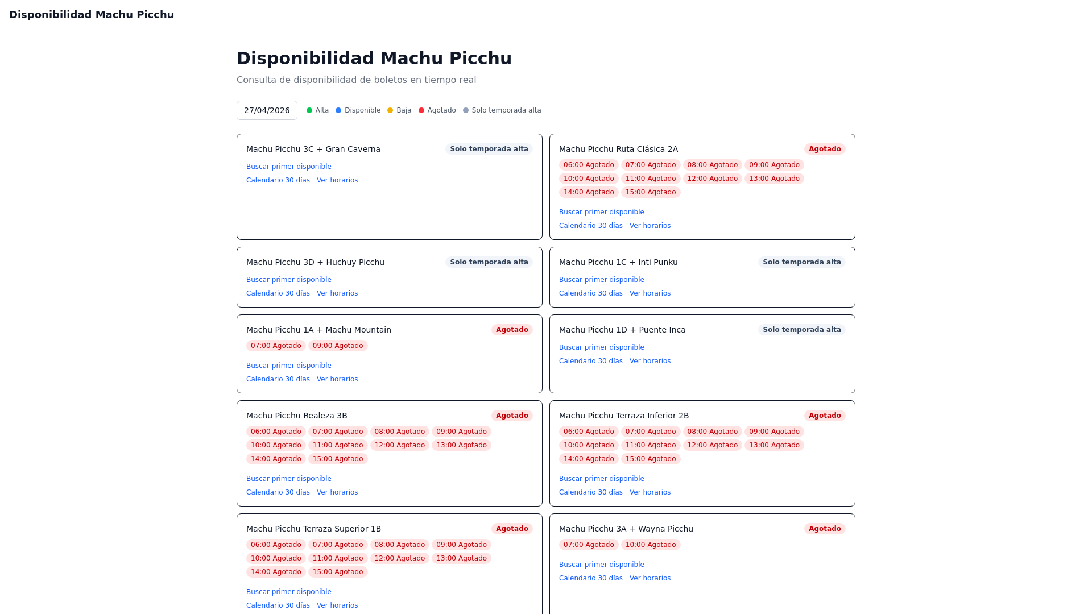Open Calendario 30 días for Terraza Inferior 2B
The image size is (1092, 614).
pyautogui.click(x=590, y=492)
